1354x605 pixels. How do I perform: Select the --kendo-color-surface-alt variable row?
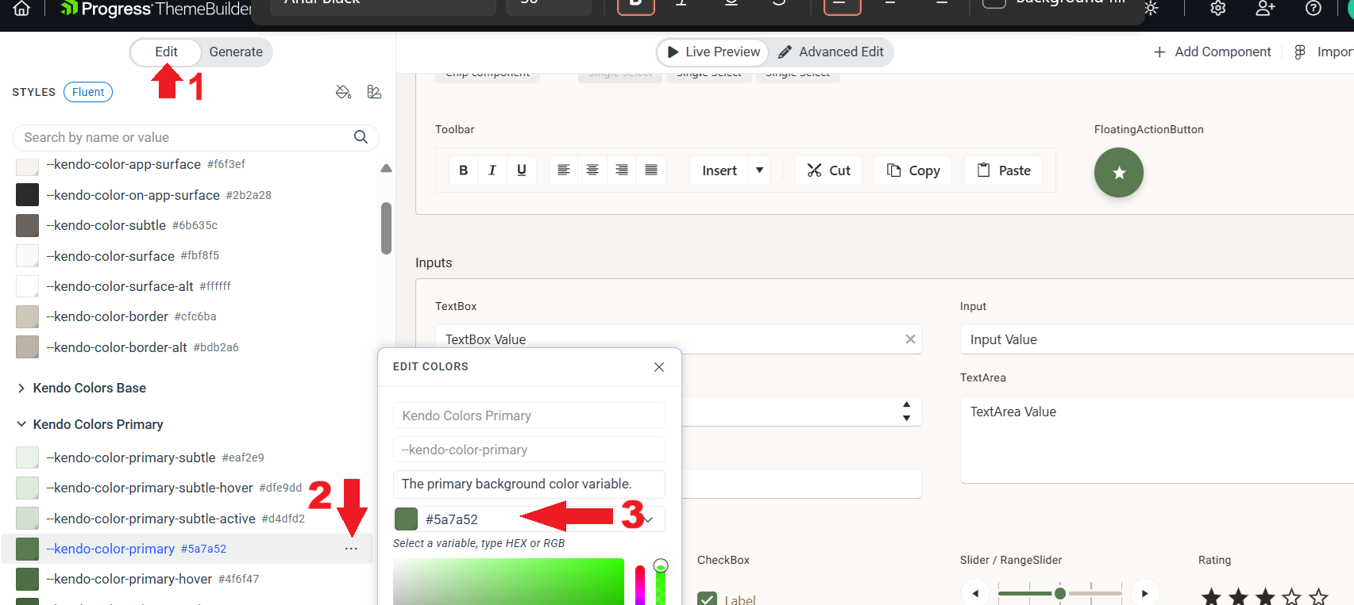187,286
